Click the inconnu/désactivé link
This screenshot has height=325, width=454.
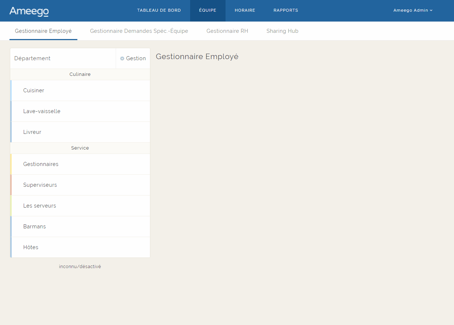coord(80,267)
